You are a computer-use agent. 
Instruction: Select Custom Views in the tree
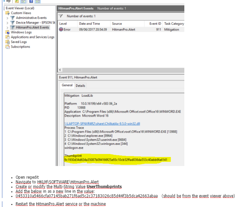[21, 13]
